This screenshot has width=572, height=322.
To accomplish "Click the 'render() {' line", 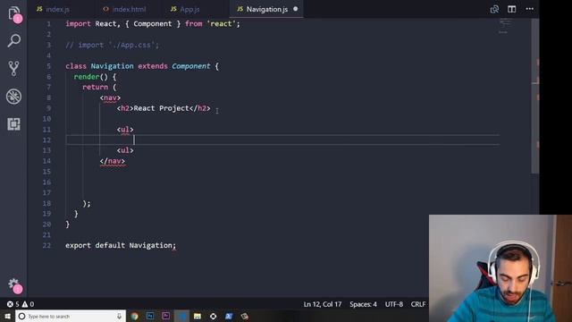I will 95,77.
